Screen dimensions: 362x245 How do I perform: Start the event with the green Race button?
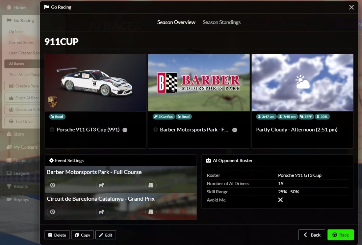click(x=340, y=235)
